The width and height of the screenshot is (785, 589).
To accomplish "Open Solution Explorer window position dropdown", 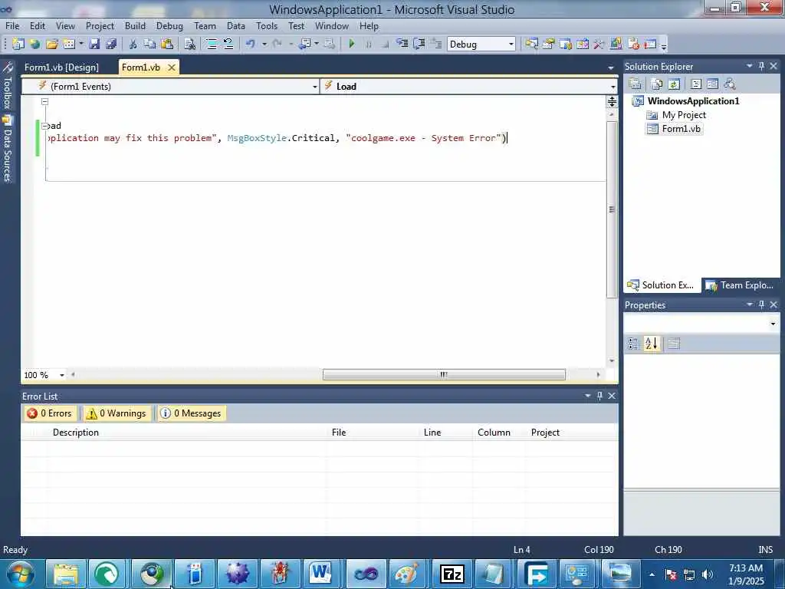I will click(x=750, y=66).
